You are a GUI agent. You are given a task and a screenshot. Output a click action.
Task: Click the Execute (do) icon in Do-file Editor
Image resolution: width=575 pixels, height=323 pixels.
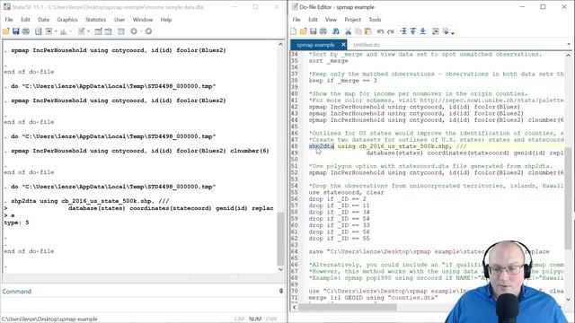446,31
